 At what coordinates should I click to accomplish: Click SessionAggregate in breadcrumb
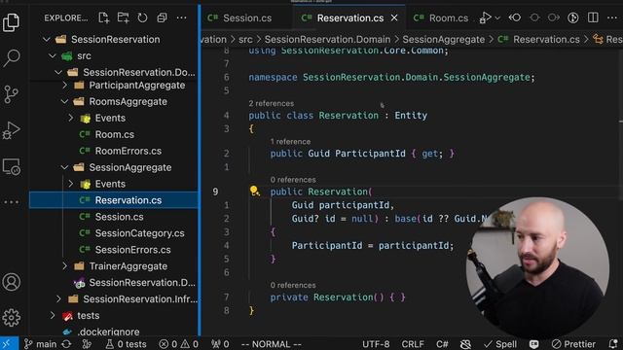coord(444,39)
